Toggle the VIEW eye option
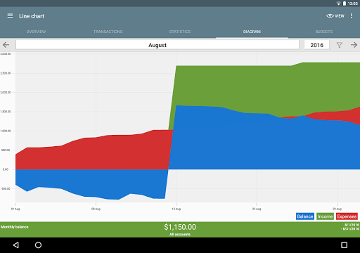This screenshot has width=360, height=253. click(x=335, y=16)
